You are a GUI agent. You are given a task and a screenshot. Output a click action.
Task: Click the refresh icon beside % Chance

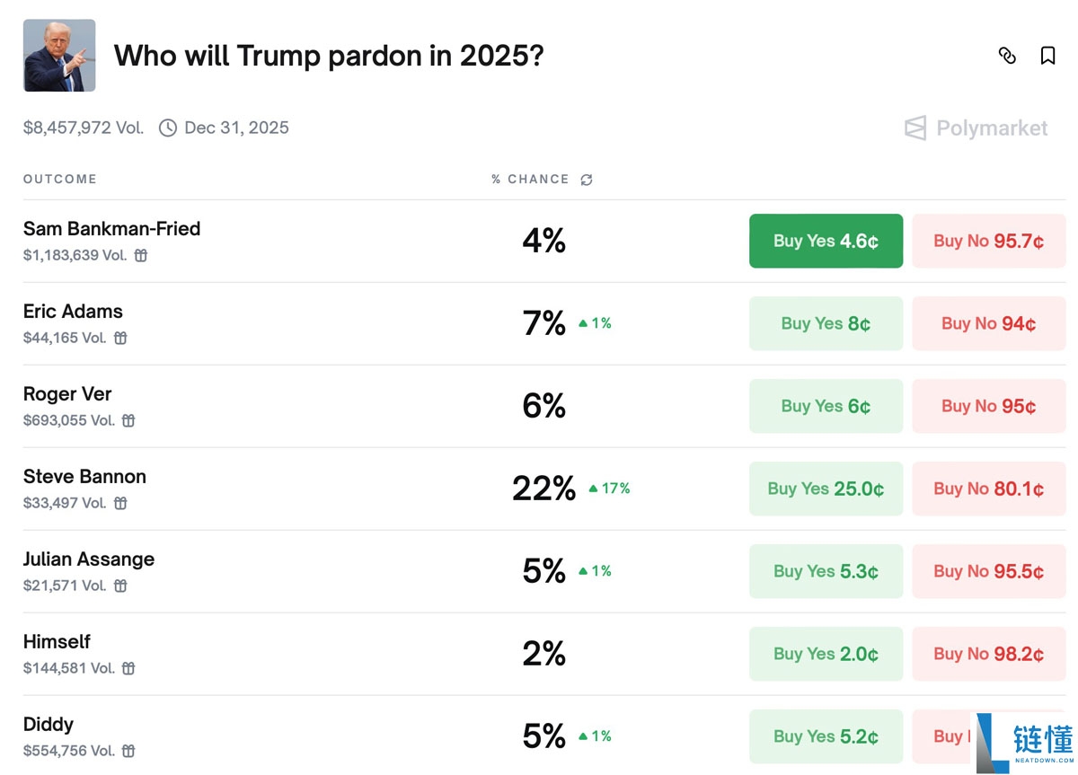pos(587,180)
